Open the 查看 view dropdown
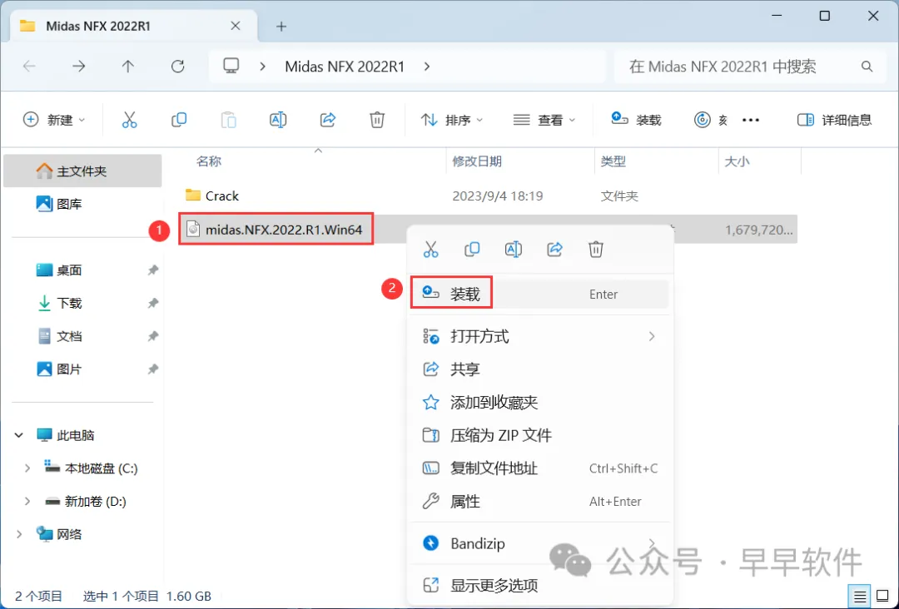 point(544,120)
